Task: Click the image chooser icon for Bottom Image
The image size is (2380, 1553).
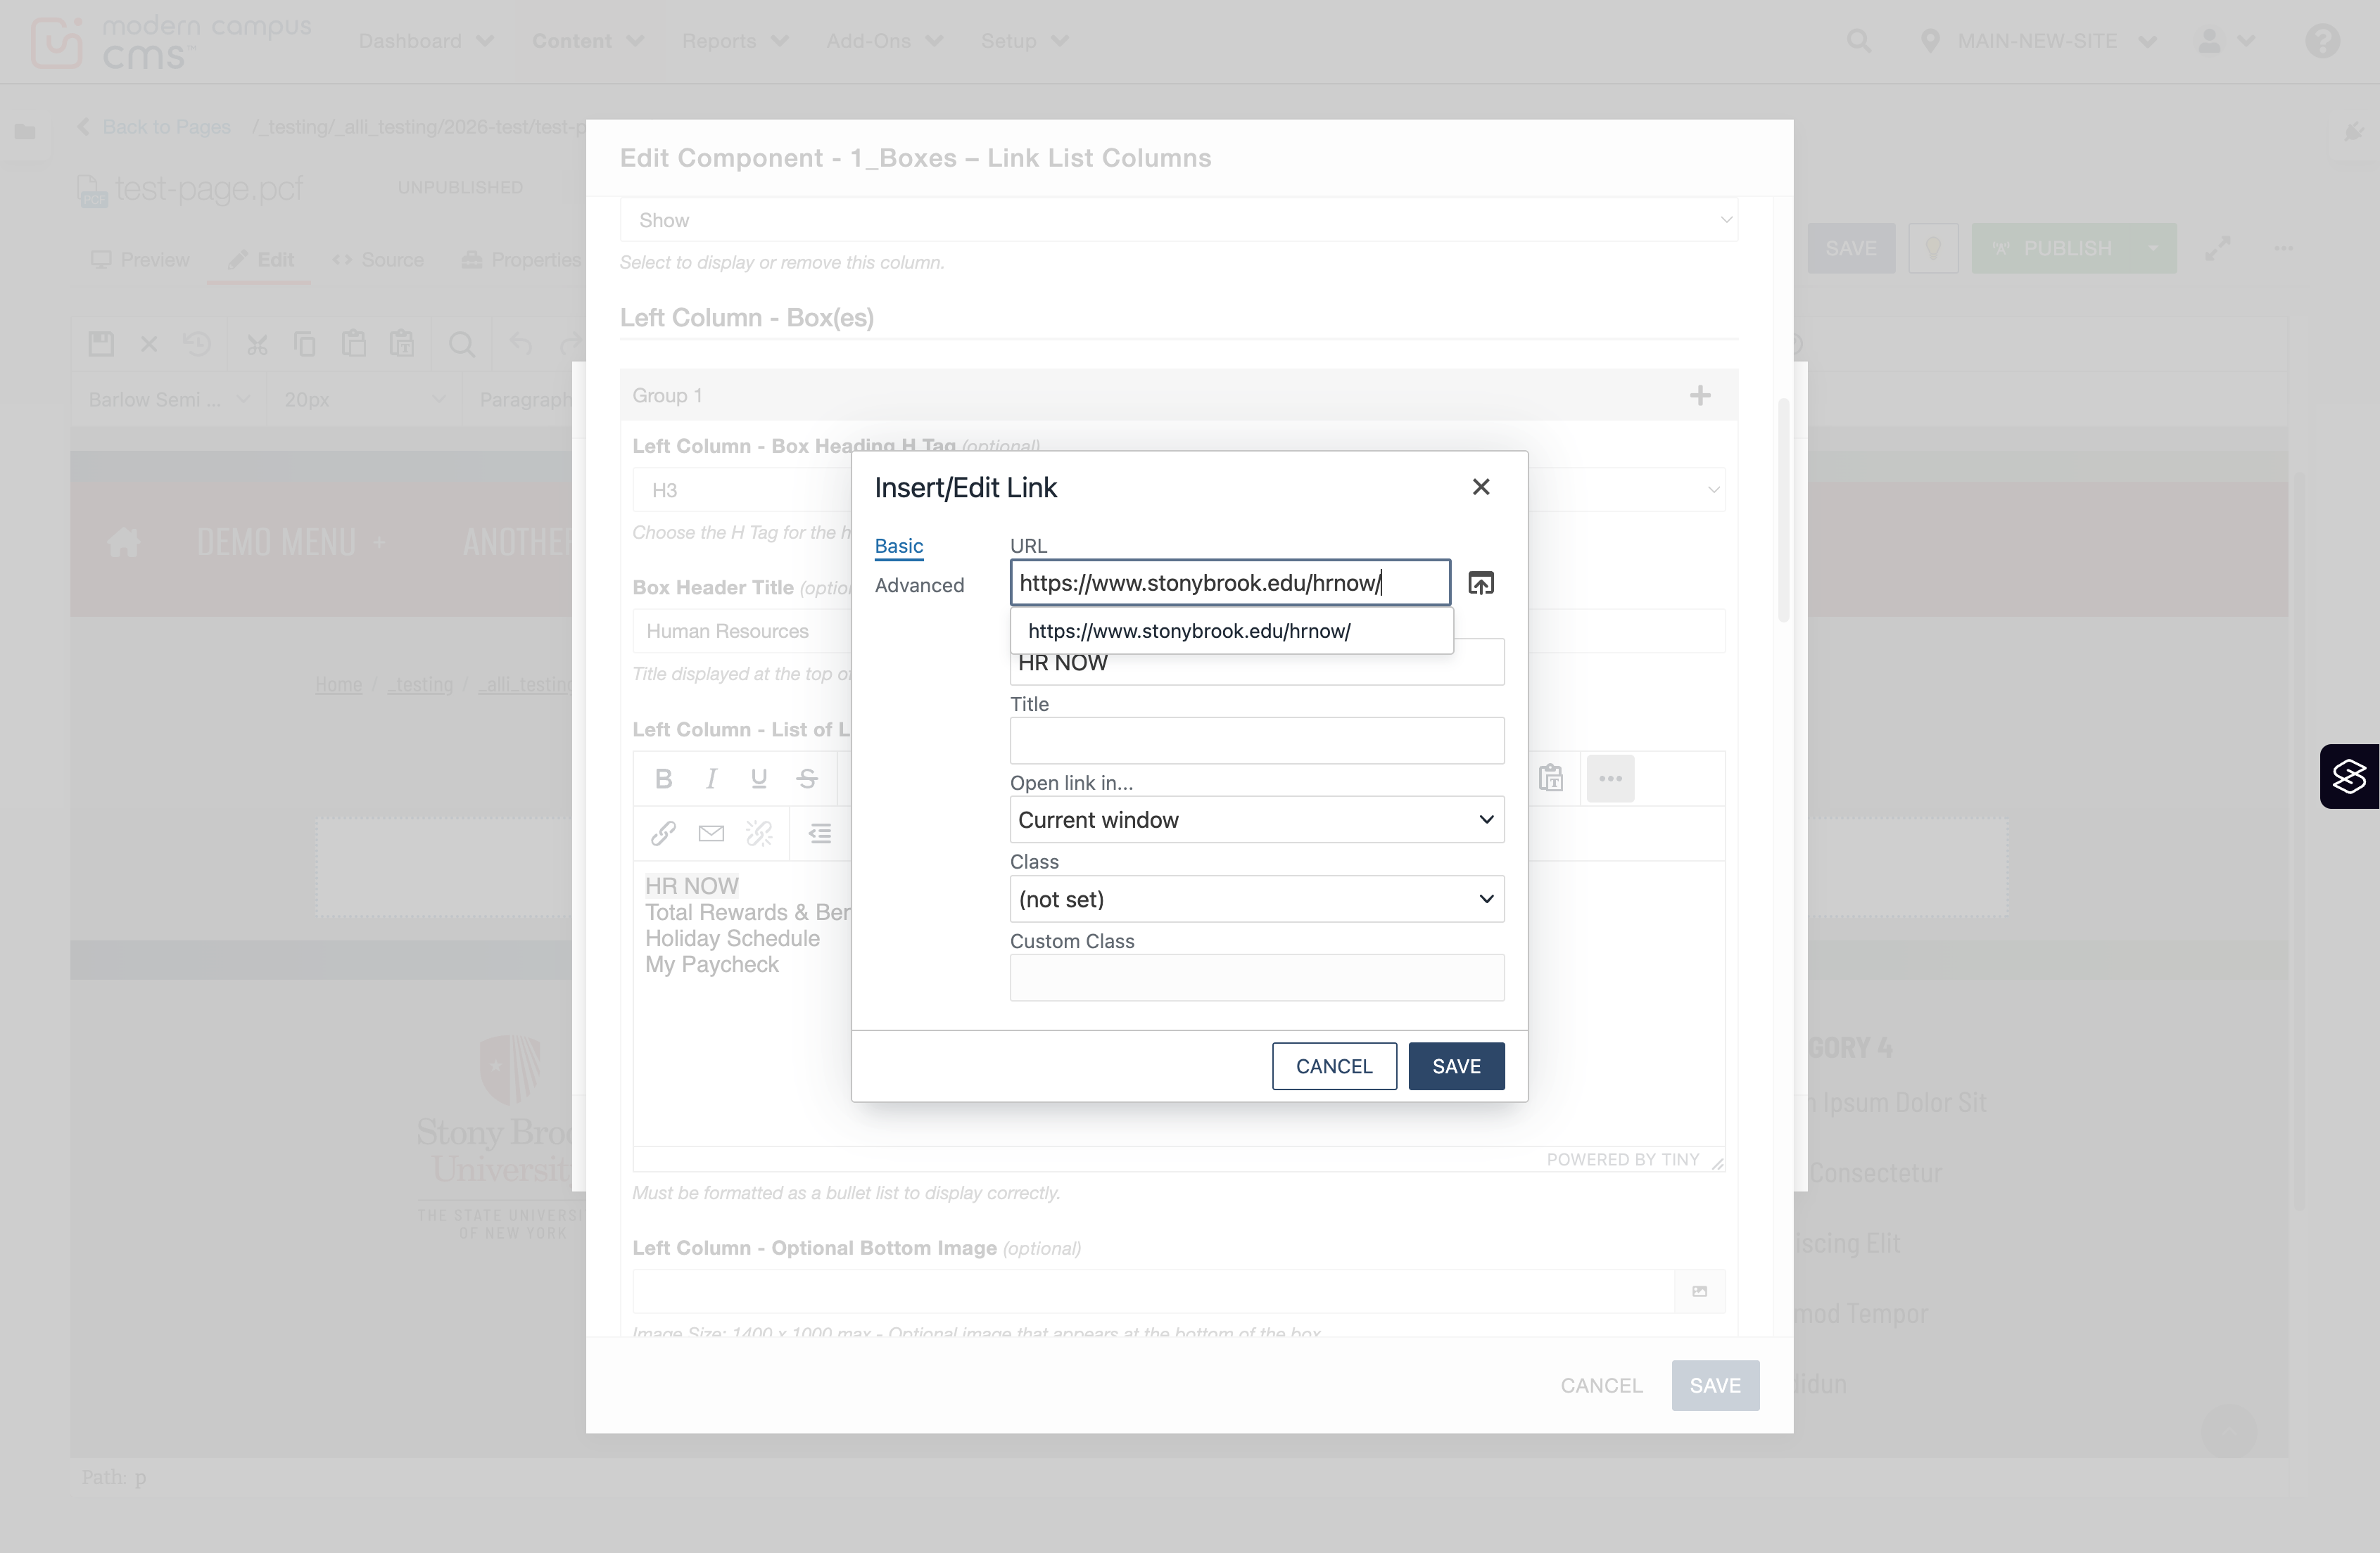Action: [x=1699, y=1291]
